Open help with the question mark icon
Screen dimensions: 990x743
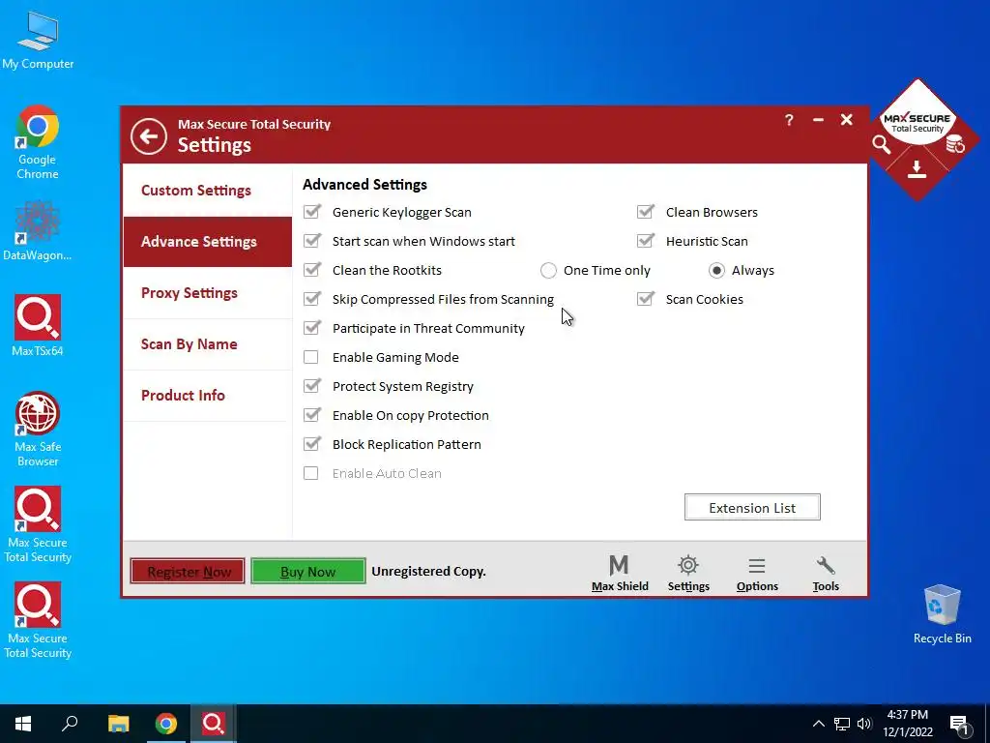click(789, 120)
